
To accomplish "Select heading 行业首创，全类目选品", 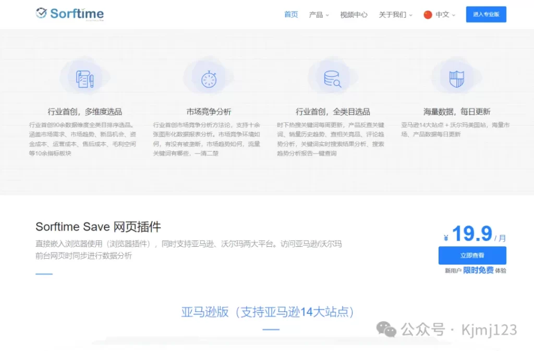I will (333, 111).
